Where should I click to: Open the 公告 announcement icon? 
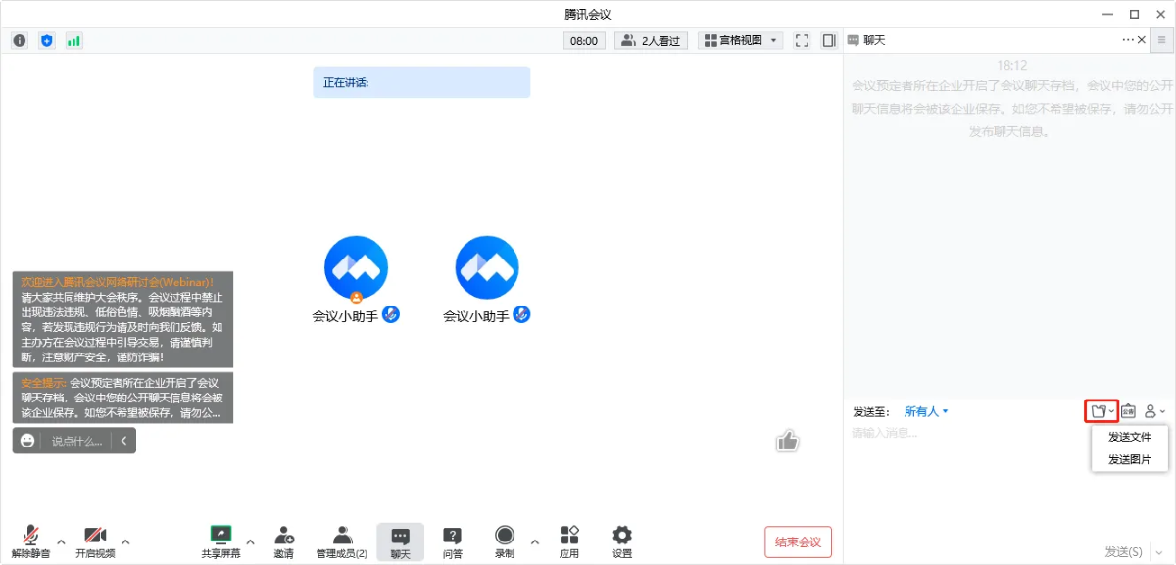1128,411
